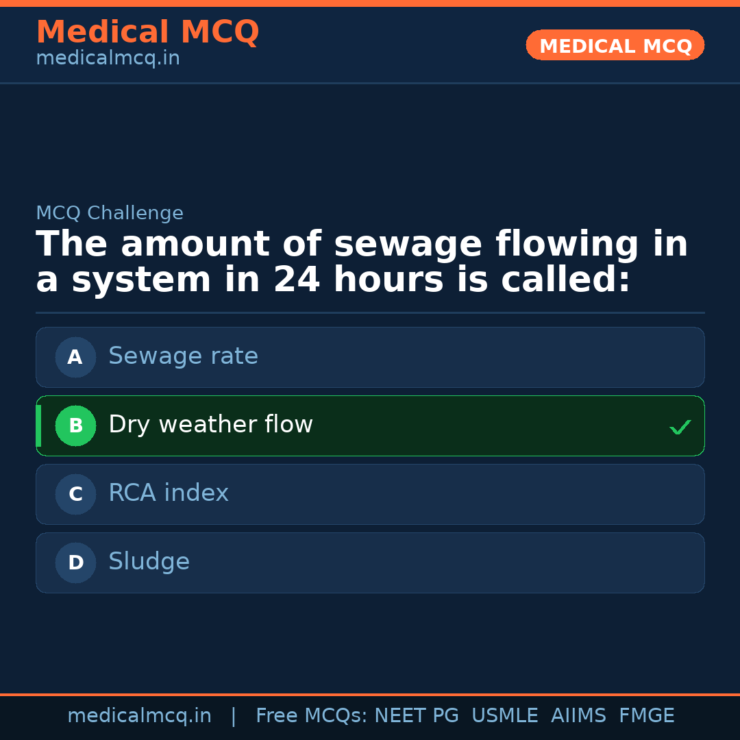Click USMLE in the footer
The height and width of the screenshot is (740, 740).
tap(504, 716)
